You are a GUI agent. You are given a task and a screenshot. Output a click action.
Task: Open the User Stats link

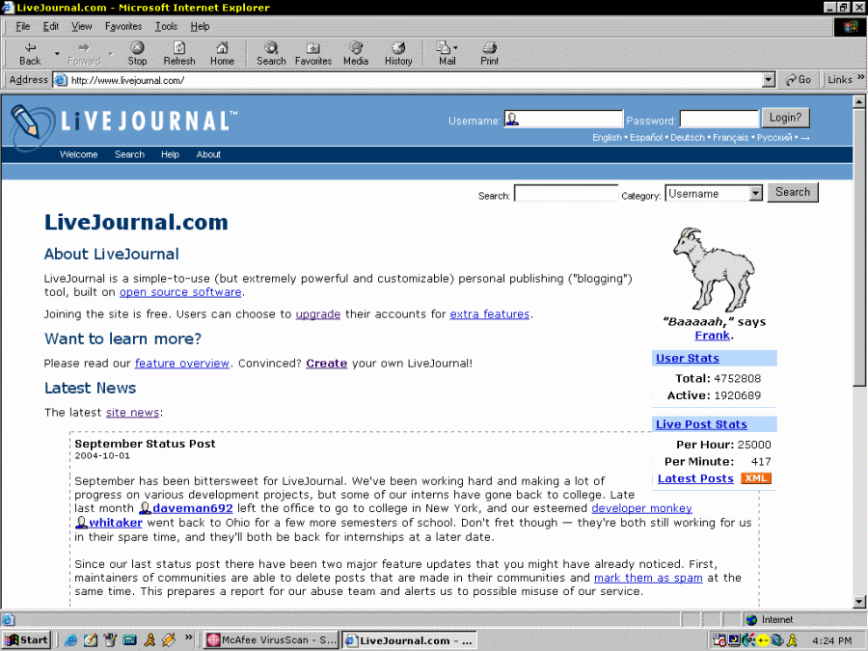click(688, 358)
